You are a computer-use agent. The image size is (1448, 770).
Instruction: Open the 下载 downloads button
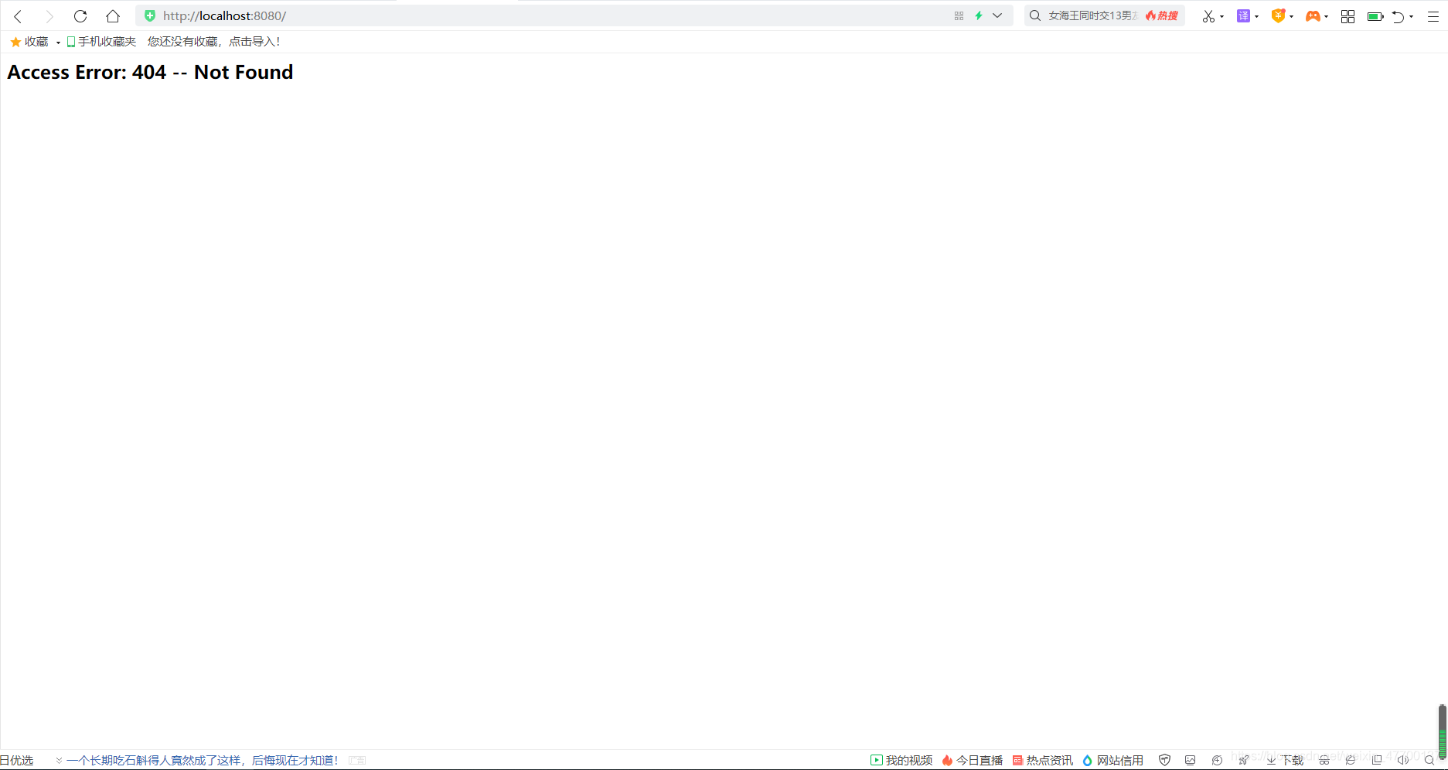1285,761
